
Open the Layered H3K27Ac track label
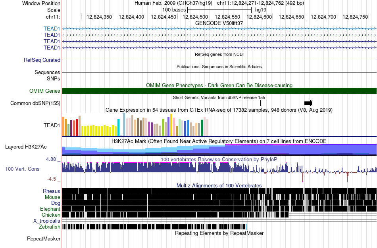point(26,147)
